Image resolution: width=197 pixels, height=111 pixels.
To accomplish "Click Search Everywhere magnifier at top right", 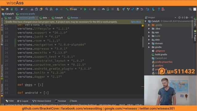I will point(190,9).
